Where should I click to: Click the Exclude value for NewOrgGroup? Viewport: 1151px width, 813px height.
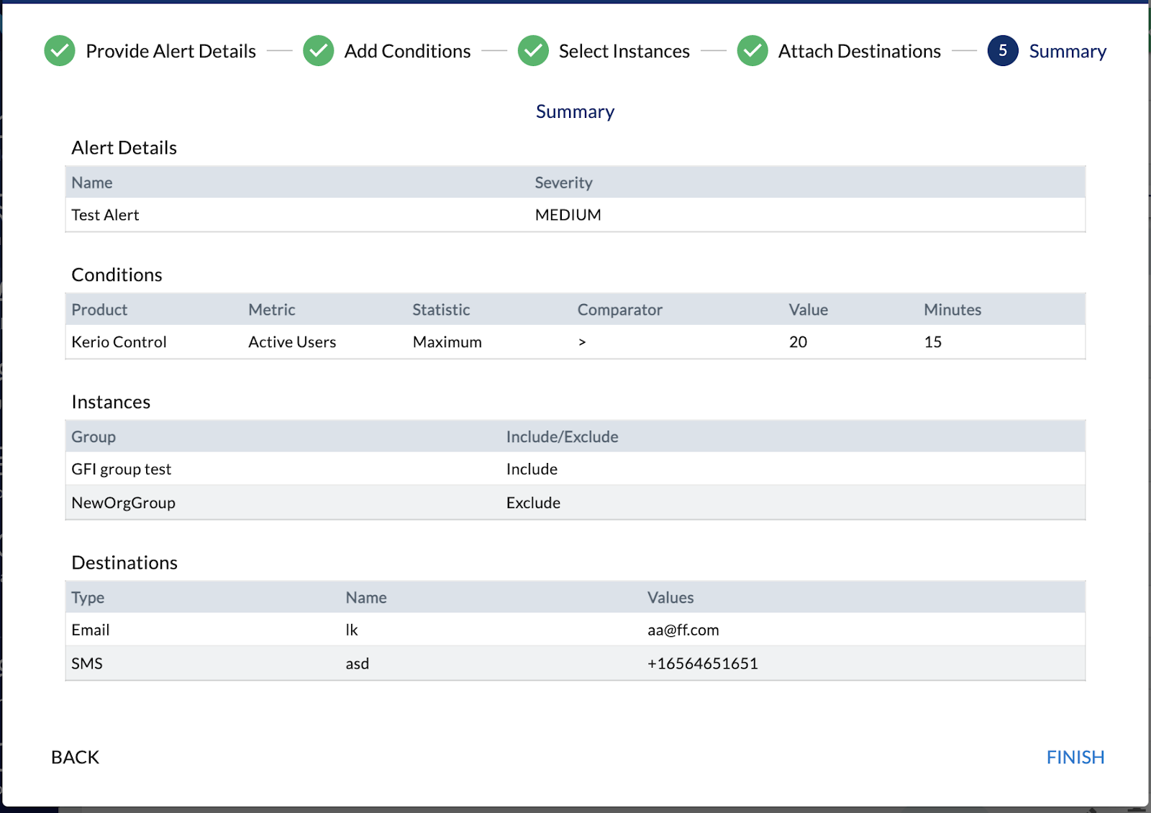(533, 503)
